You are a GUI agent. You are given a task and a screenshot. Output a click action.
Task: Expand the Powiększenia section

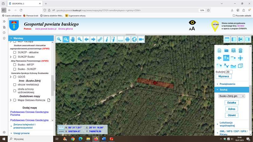[227, 84]
